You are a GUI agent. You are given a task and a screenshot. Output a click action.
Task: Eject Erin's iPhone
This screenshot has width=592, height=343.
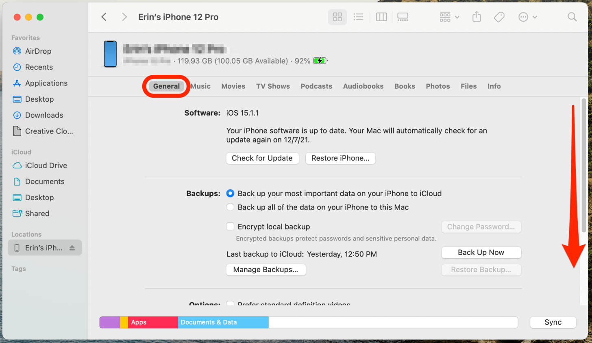pos(72,248)
